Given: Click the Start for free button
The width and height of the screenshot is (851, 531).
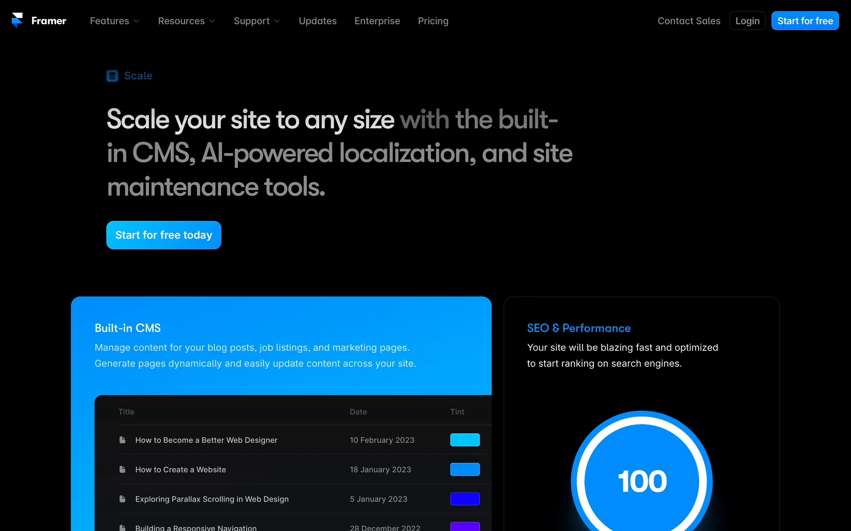Looking at the screenshot, I should point(805,21).
